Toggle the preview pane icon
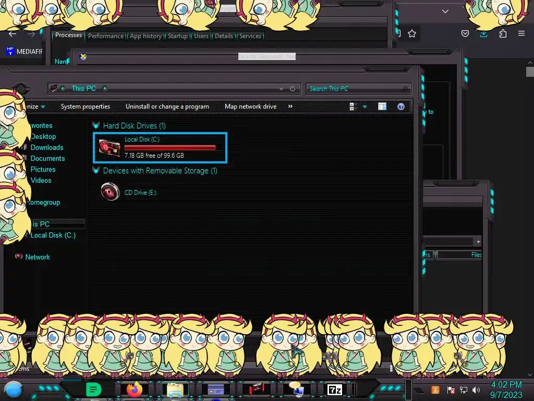Viewport: 534px width, 401px height. pos(382,107)
